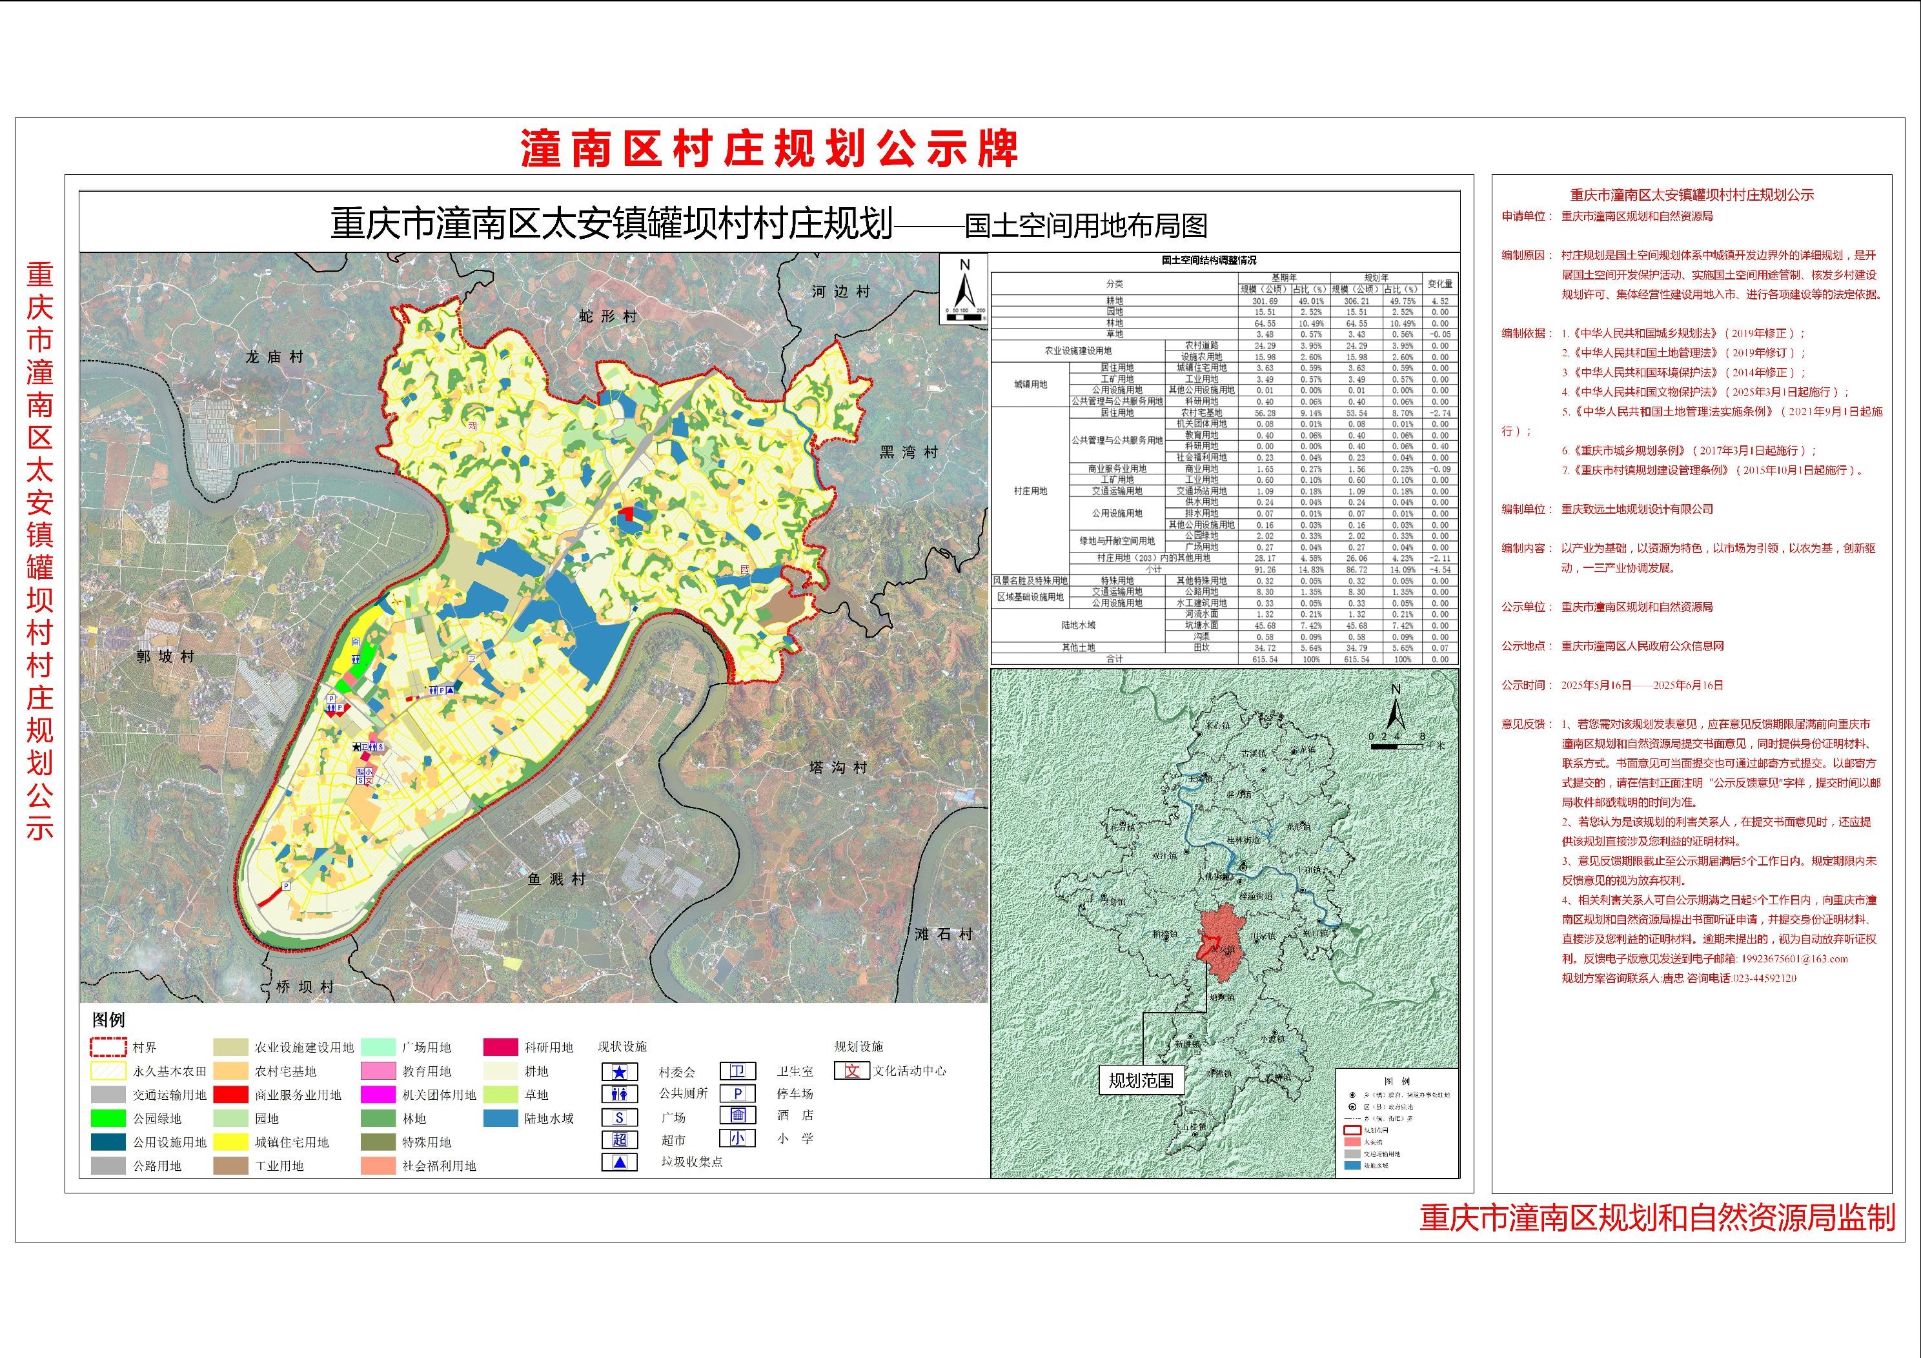
Task: Click the 城镇住宅用地 yellow swatch
Action: click(230, 1142)
